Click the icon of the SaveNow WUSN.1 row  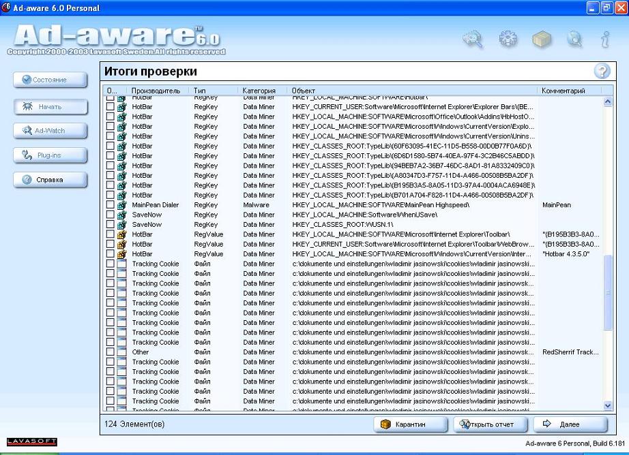[x=121, y=225]
